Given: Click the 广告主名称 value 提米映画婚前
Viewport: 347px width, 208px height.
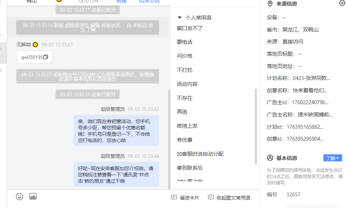Looking at the screenshot, I should click(x=315, y=115).
